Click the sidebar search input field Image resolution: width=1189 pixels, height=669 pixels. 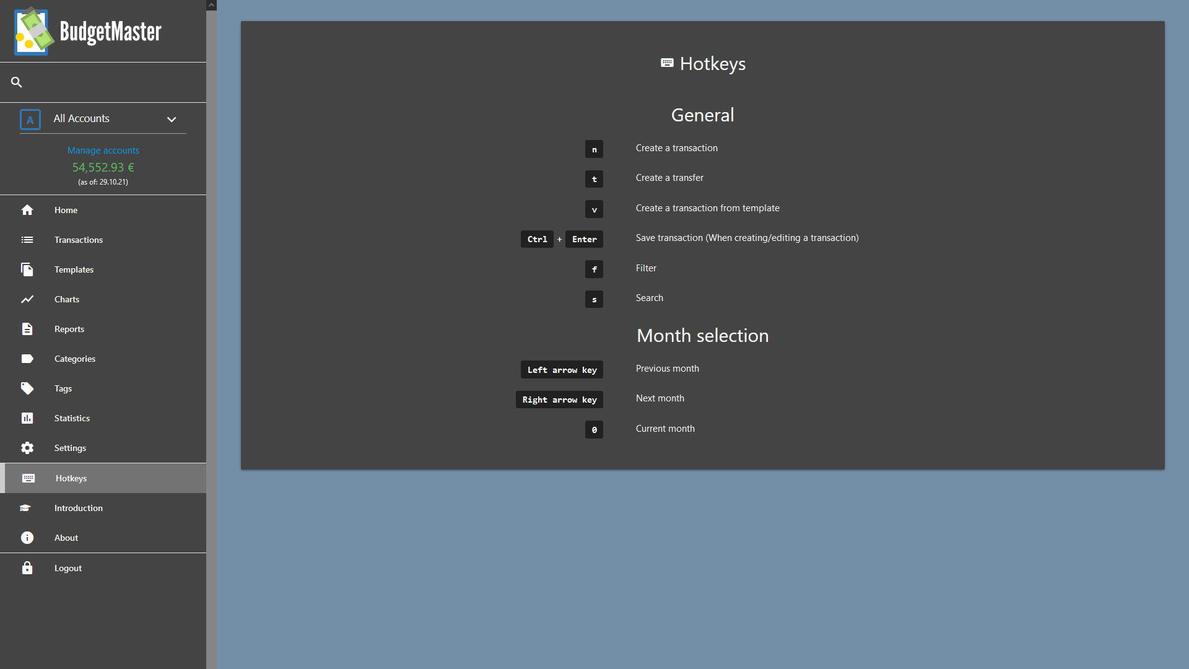click(103, 82)
